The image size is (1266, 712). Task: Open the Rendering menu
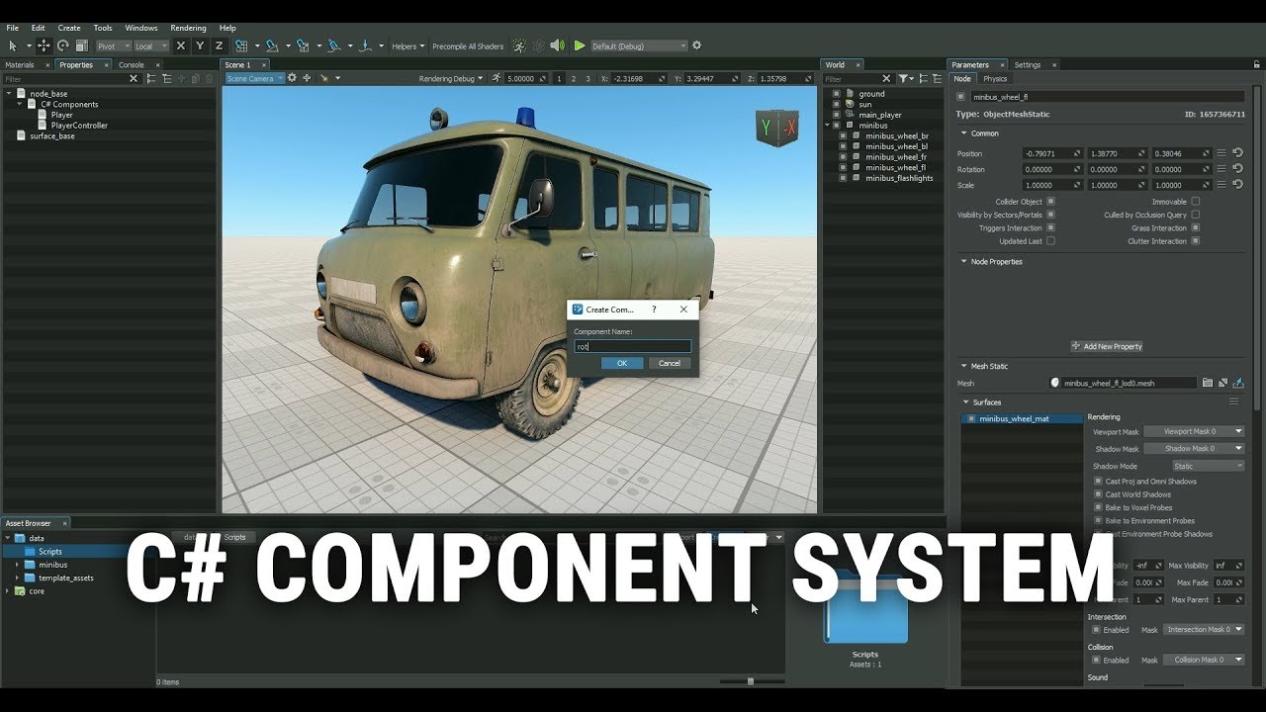[188, 28]
